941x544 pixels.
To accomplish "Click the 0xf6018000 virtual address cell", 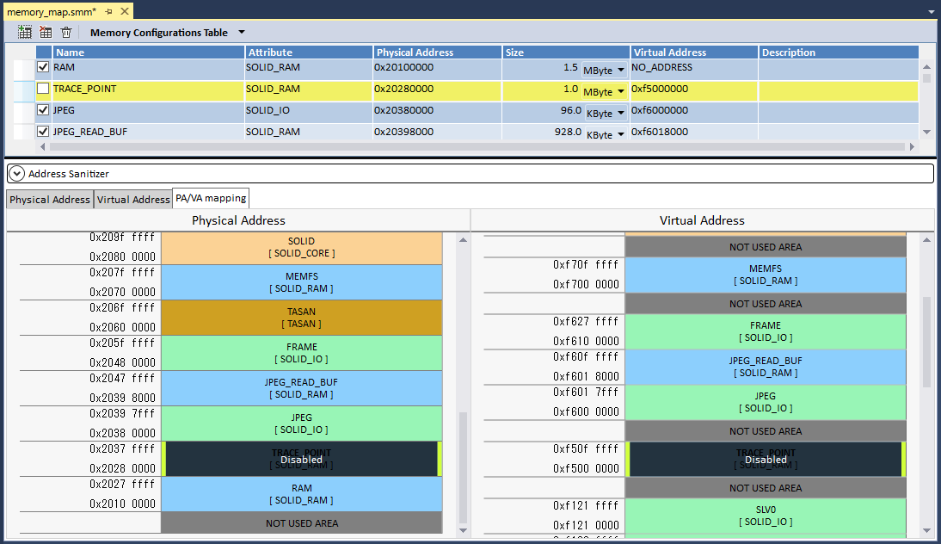I will click(694, 132).
